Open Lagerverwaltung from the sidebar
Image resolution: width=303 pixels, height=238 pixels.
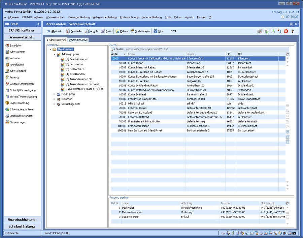[19, 103]
